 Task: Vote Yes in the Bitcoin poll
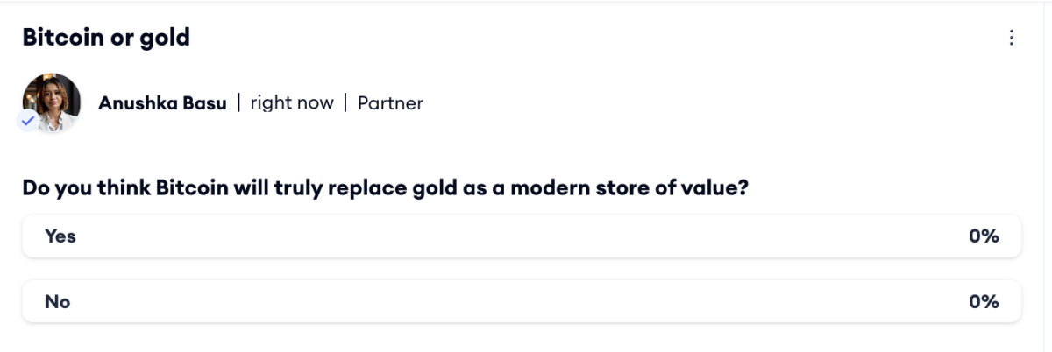click(522, 236)
